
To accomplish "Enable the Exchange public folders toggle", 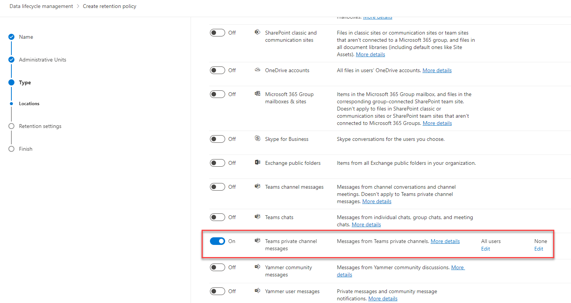I will 218,163.
